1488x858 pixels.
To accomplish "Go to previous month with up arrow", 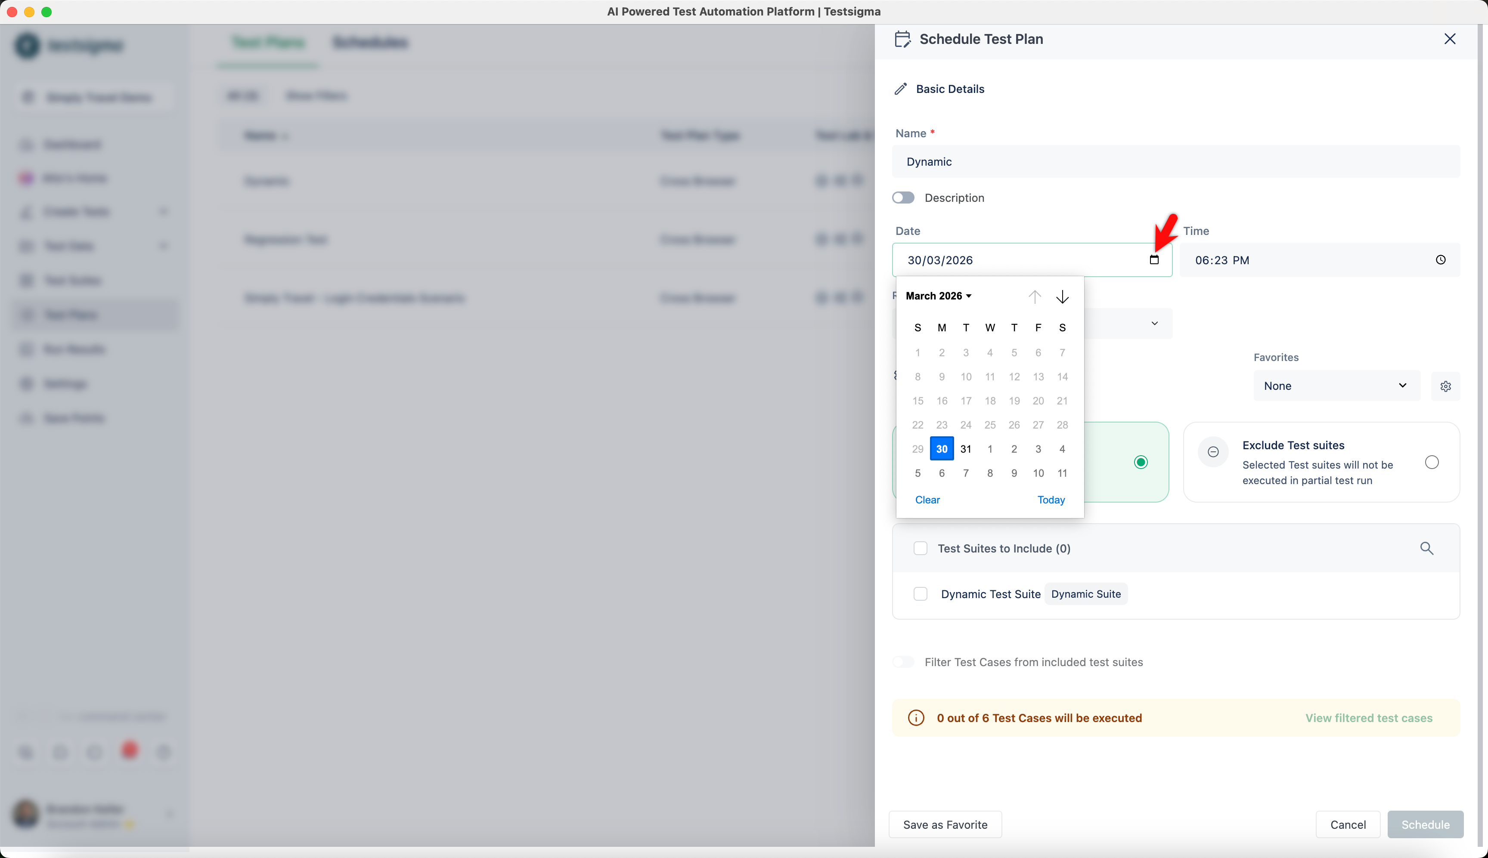I will click(1034, 296).
